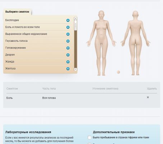Click the small round marker between figures

tap(118, 72)
